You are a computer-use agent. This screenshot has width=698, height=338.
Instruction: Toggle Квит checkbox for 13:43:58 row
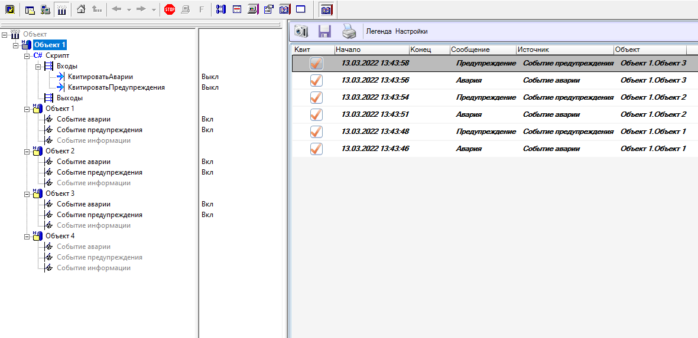(316, 64)
